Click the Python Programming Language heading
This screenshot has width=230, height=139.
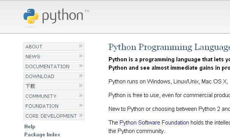tap(169, 47)
